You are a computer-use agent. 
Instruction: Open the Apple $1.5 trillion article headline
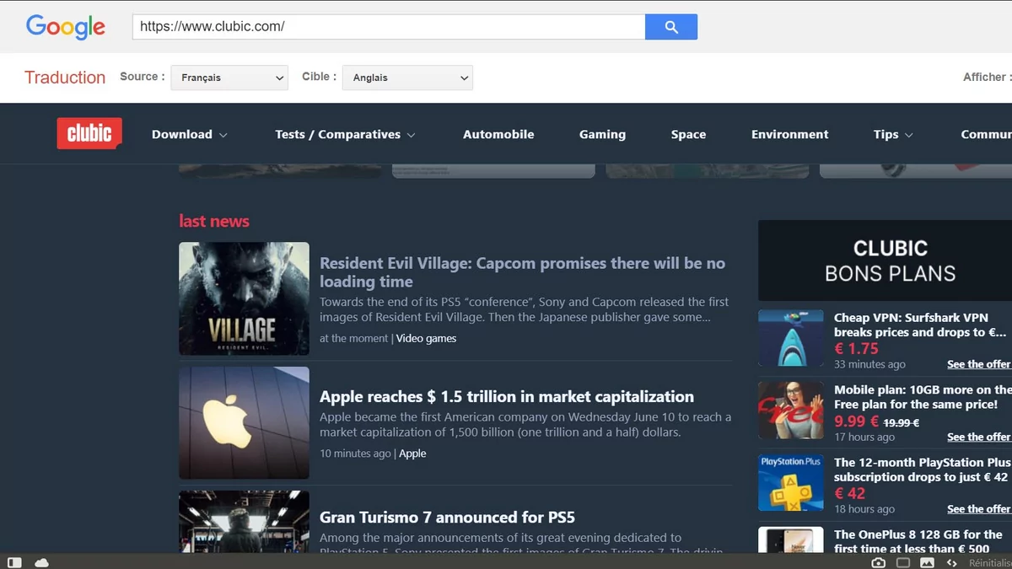[x=507, y=396]
